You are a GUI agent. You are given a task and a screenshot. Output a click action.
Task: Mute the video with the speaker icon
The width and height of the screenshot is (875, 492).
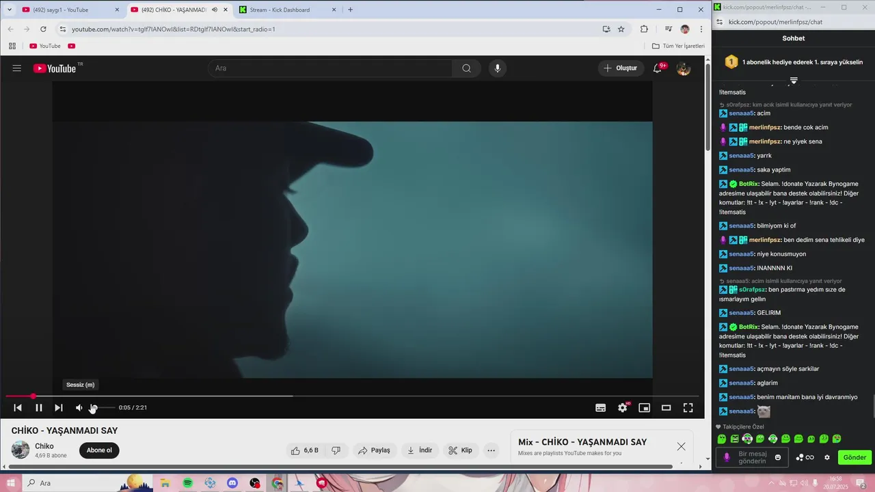point(79,408)
